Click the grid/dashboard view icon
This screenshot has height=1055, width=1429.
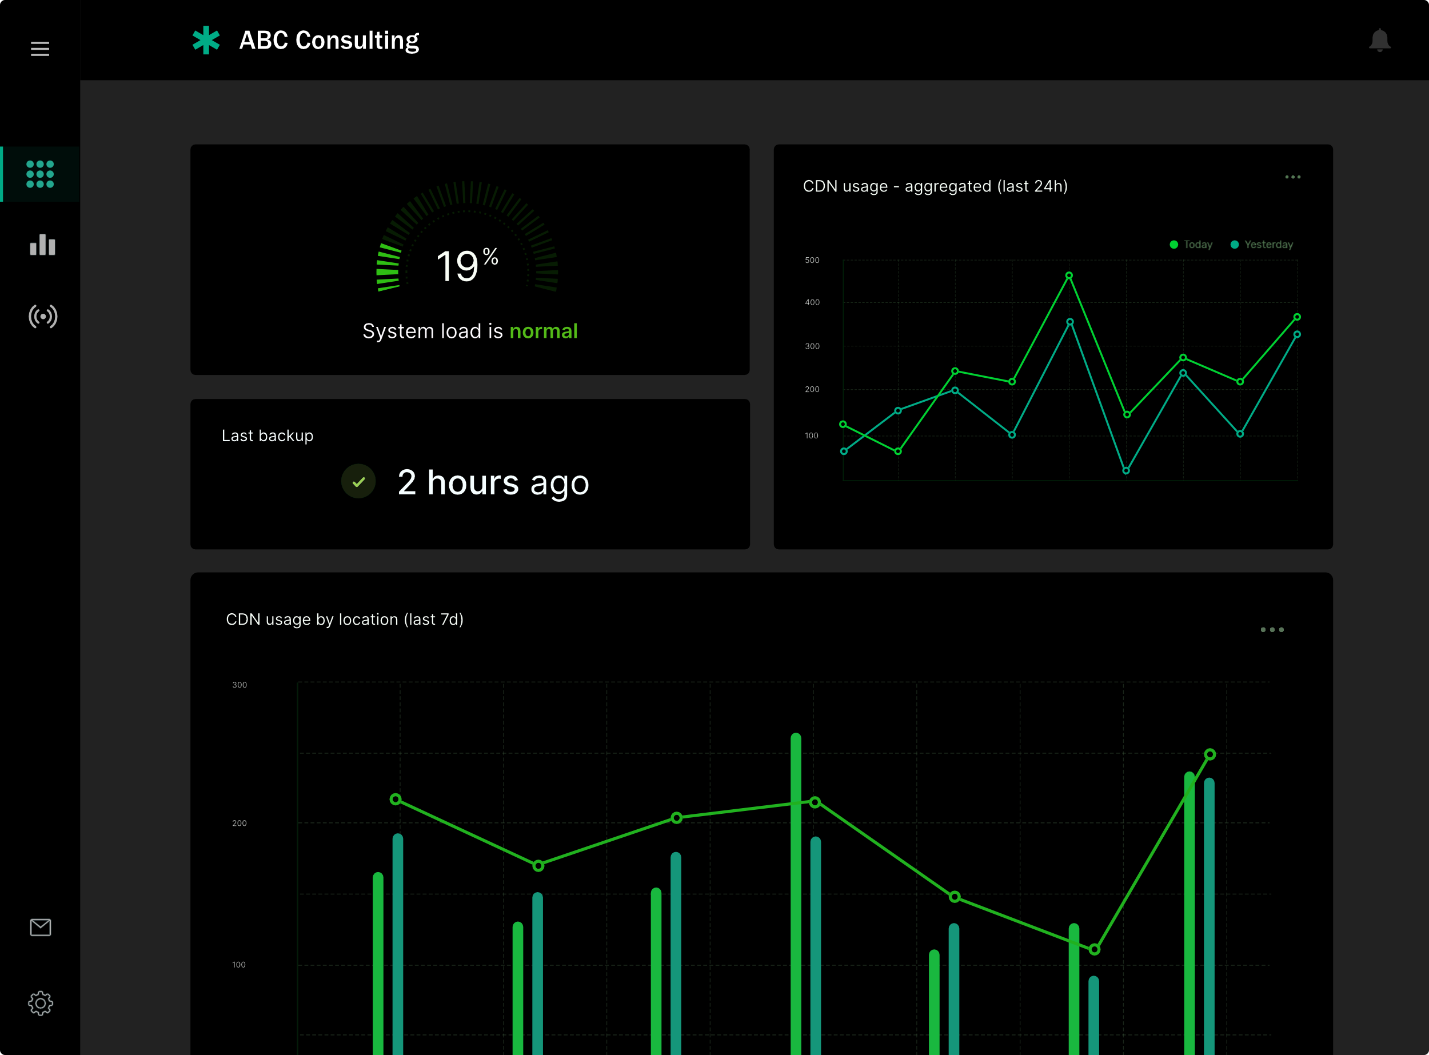(x=41, y=173)
